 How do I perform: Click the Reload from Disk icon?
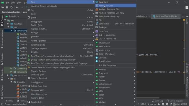coord(29,86)
